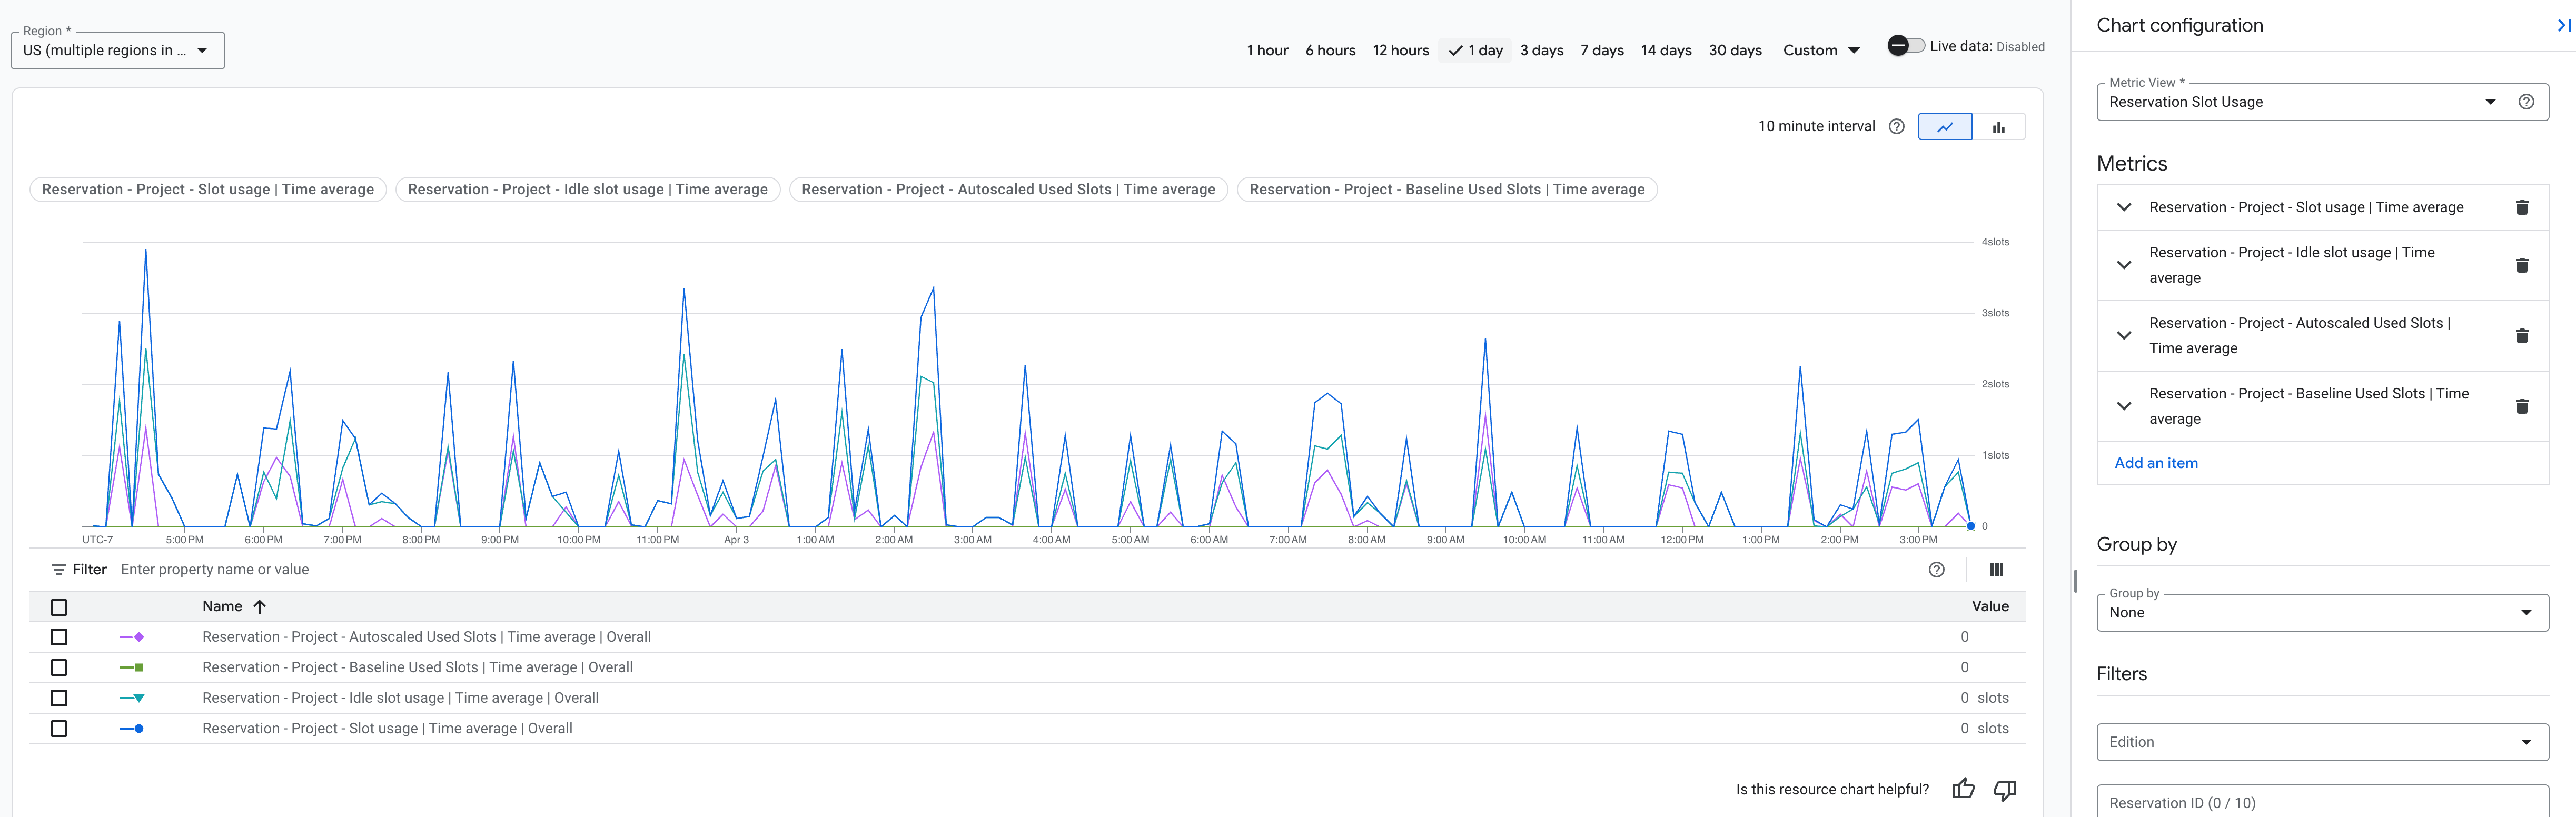The width and height of the screenshot is (2576, 817).
Task: Open the Edition filter dropdown
Action: 2320,741
